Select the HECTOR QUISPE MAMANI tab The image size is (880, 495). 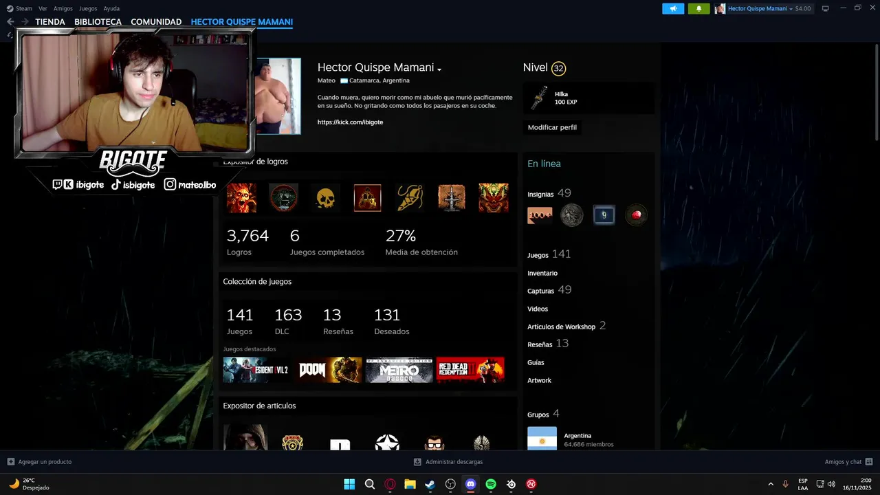(x=242, y=22)
